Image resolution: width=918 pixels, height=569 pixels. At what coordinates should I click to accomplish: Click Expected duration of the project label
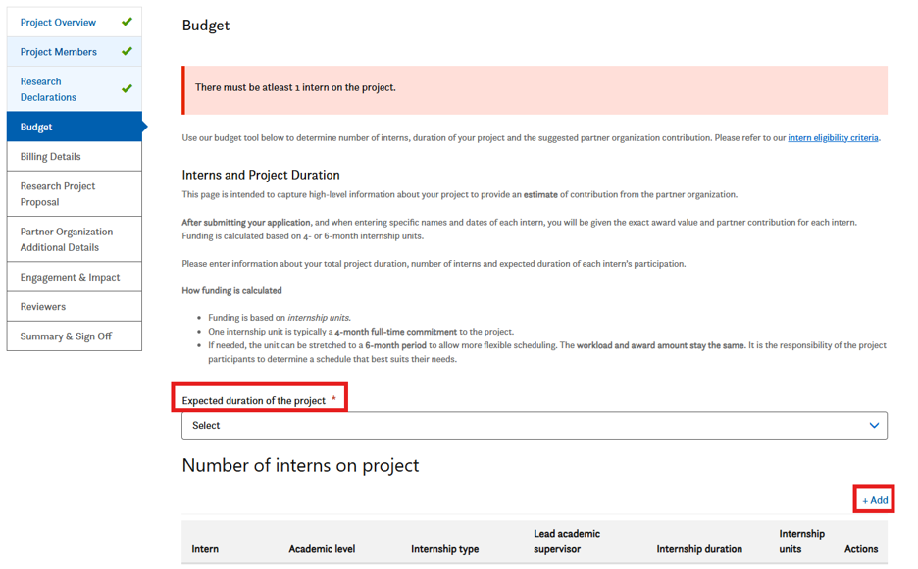tap(253, 401)
